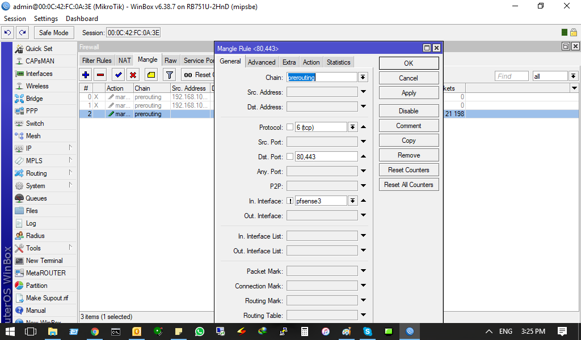The image size is (581, 340).
Task: Click Windows Start button
Action: coord(10,331)
